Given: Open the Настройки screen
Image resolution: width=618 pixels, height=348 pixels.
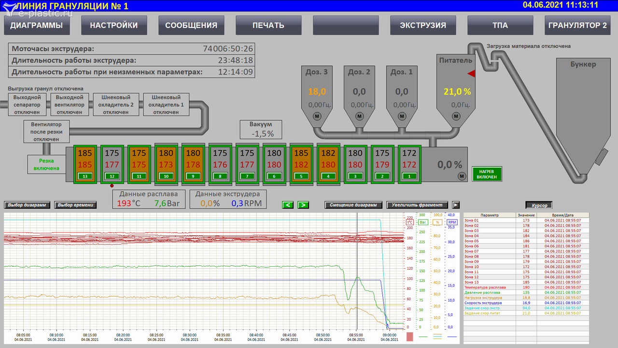Looking at the screenshot, I should pyautogui.click(x=114, y=25).
